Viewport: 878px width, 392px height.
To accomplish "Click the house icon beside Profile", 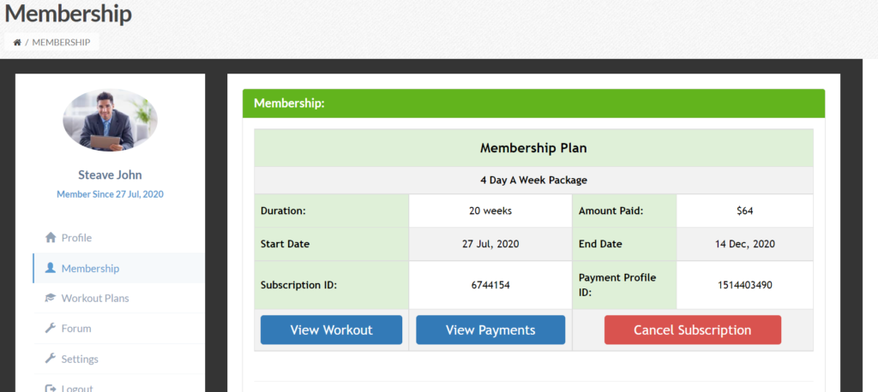I will coord(51,238).
